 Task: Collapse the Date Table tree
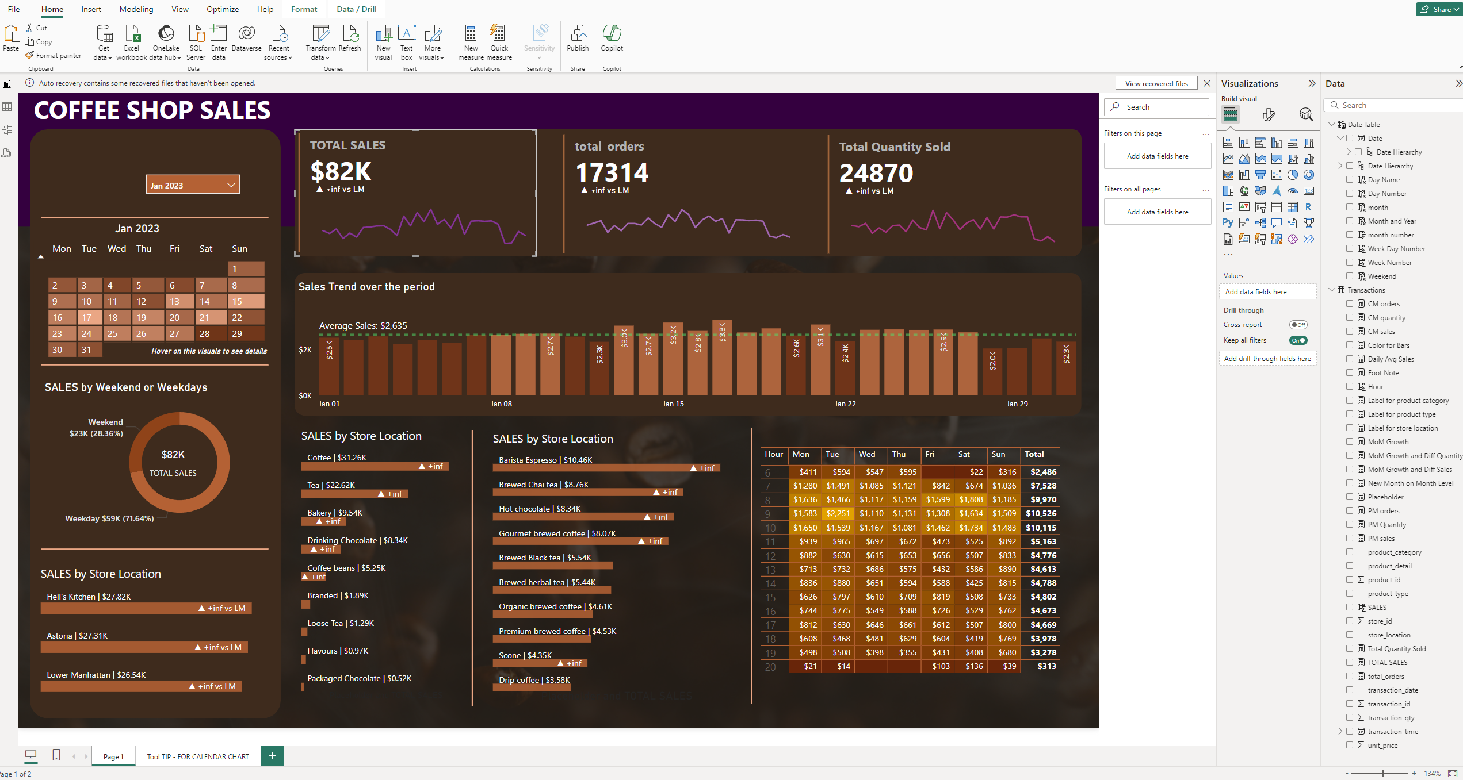pos(1331,124)
